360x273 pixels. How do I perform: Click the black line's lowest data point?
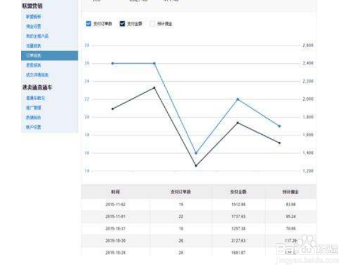tap(196, 166)
